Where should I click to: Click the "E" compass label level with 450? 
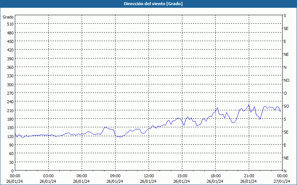[x=285, y=41]
